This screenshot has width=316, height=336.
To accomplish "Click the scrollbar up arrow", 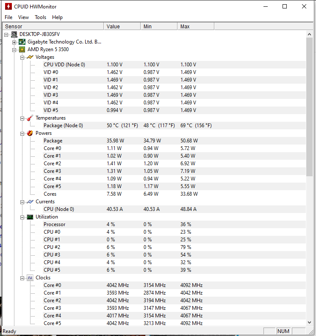I will click(x=309, y=34).
